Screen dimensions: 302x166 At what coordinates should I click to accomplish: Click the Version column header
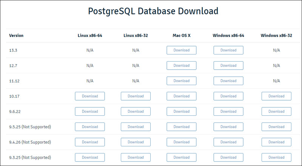pos(16,36)
